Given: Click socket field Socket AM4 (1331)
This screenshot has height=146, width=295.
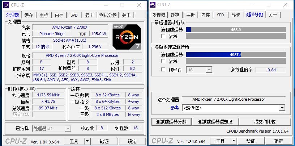Looking at the screenshot, I should pyautogui.click(x=70, y=40).
